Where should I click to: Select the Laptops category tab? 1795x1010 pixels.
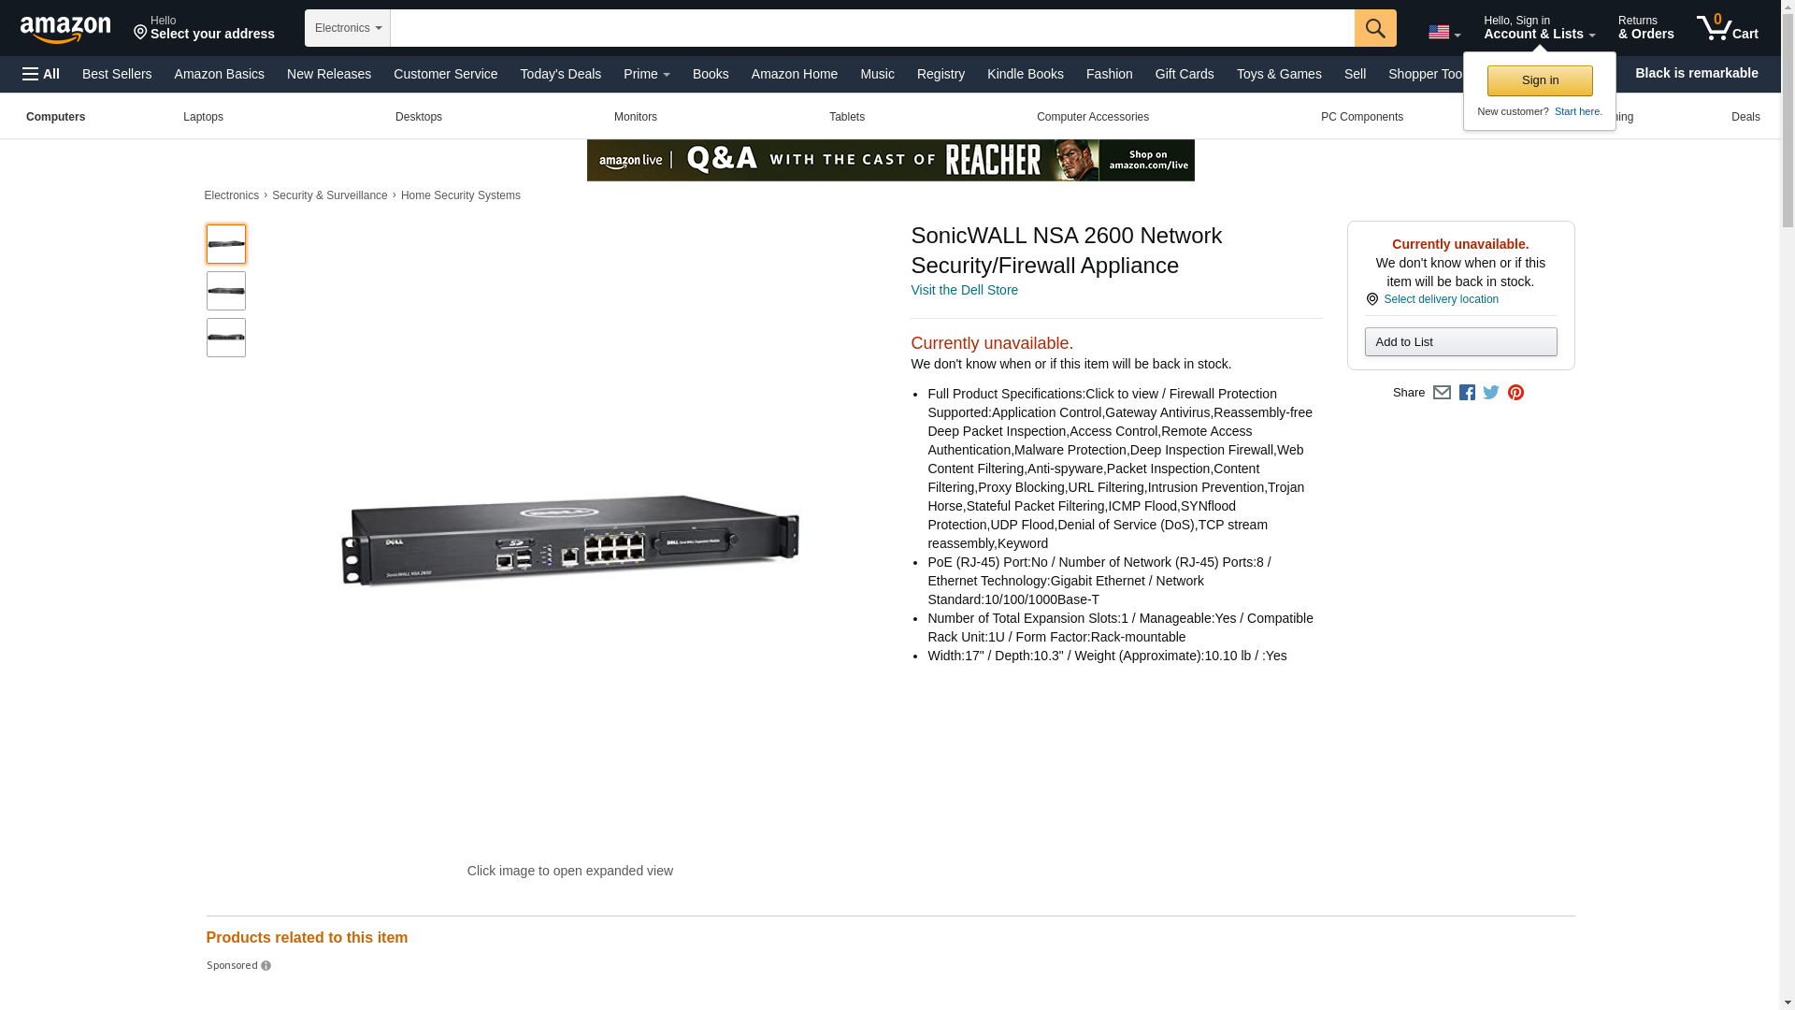tap(203, 117)
